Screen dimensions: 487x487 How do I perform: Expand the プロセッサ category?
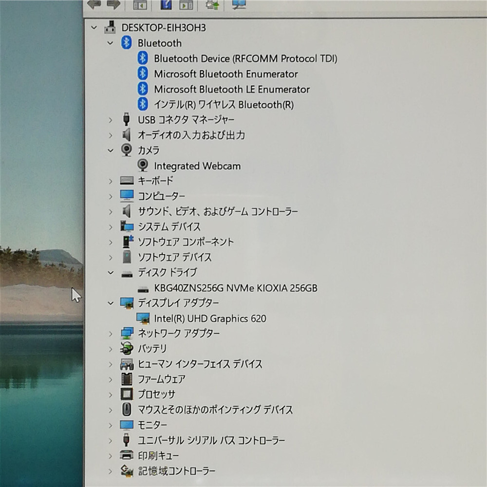pos(110,395)
